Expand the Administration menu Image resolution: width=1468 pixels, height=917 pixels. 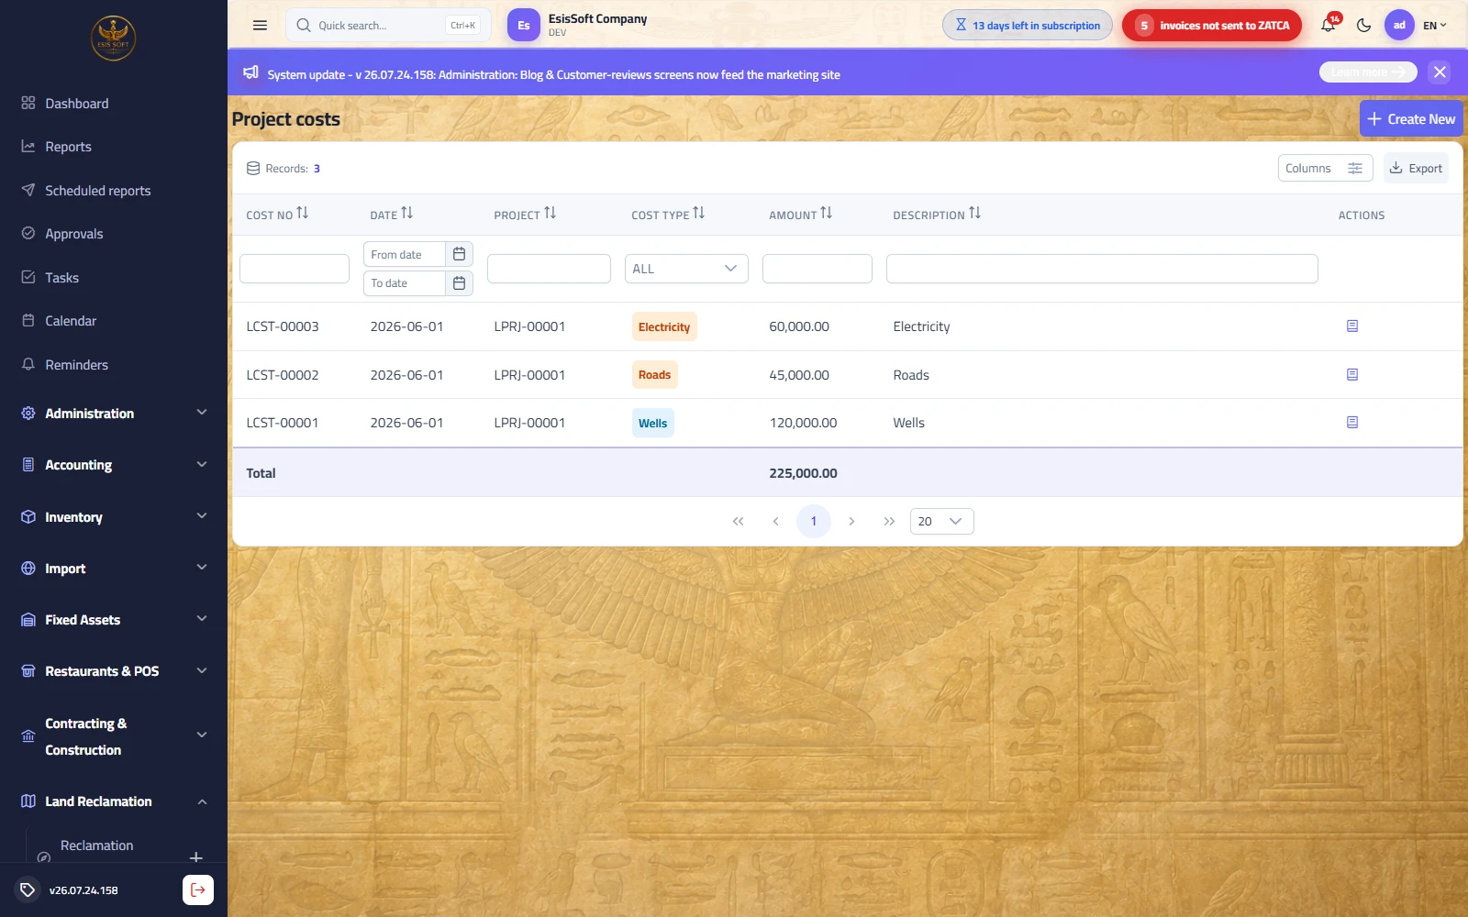[114, 414]
